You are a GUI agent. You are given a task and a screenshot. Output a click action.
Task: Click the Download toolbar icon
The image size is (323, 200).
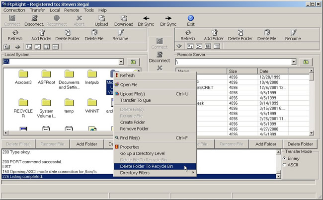[124, 21]
